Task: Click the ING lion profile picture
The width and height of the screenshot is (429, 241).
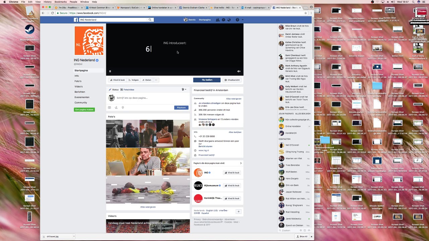Action: 89,41
